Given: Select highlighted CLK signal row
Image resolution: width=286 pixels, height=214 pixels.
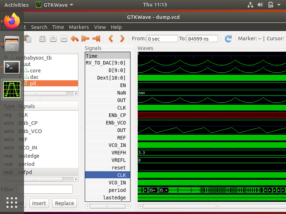Looking at the screenshot, I should pyautogui.click(x=108, y=175).
